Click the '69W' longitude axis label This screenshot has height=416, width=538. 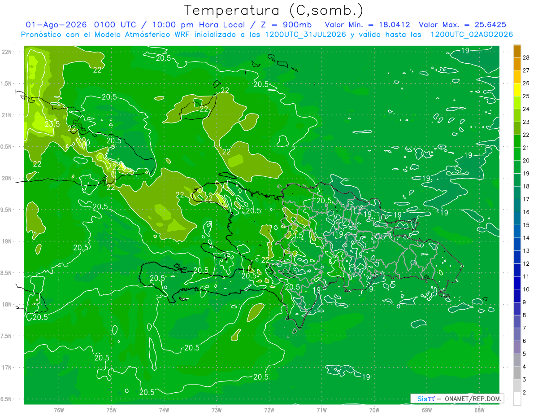pyautogui.click(x=427, y=409)
